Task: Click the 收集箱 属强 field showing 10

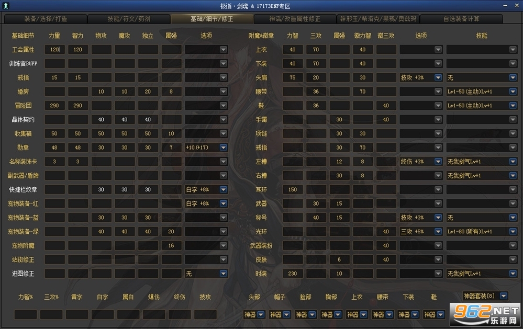Action: click(171, 133)
